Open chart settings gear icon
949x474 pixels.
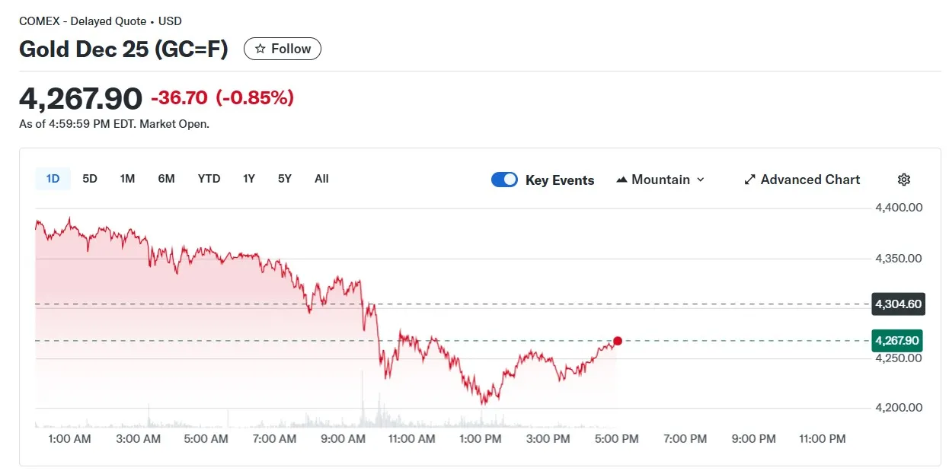click(904, 180)
